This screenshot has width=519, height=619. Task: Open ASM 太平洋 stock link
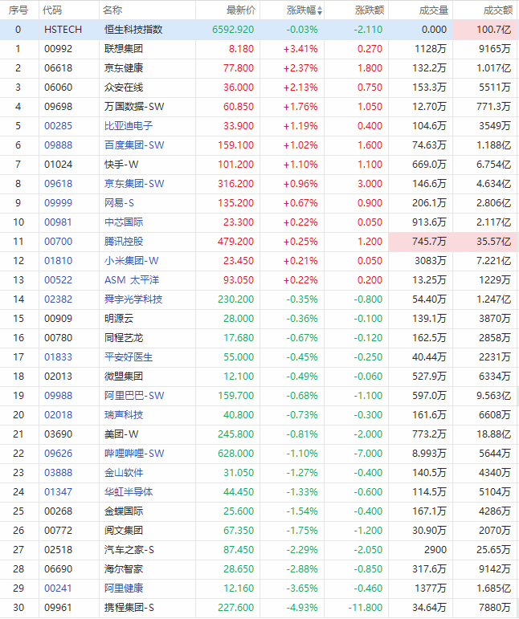point(132,280)
